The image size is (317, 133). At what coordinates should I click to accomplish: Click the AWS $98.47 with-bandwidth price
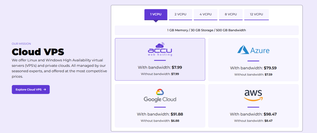pyautogui.click(x=270, y=114)
